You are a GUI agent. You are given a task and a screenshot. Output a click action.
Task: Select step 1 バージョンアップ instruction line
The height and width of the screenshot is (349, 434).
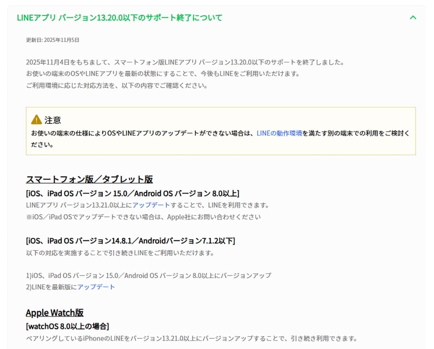[148, 275]
